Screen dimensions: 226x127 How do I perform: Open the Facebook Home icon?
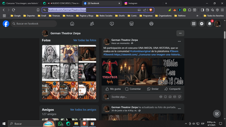click(x=72, y=24)
